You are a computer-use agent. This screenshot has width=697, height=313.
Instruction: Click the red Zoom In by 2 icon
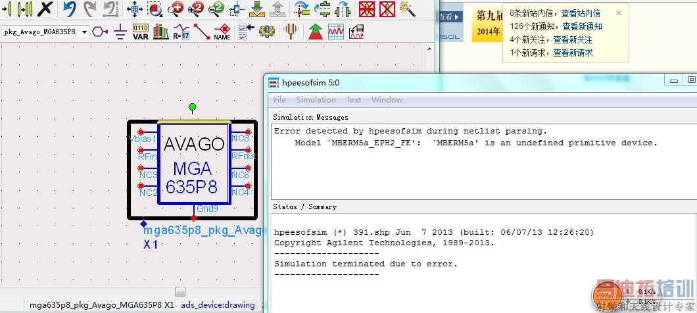click(x=196, y=9)
